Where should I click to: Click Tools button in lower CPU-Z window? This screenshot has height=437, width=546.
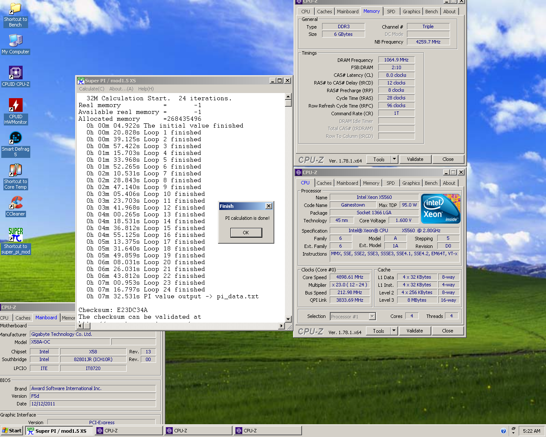pyautogui.click(x=378, y=331)
